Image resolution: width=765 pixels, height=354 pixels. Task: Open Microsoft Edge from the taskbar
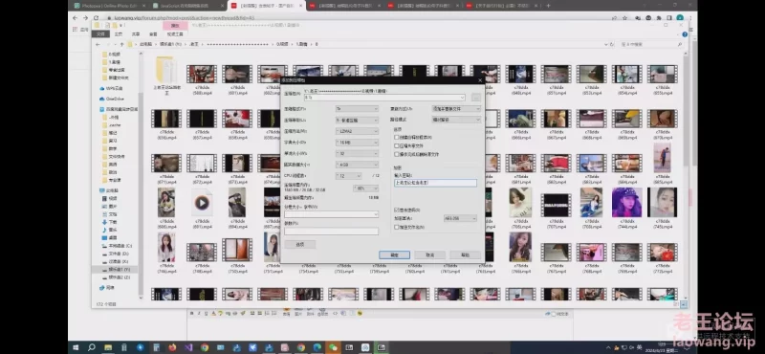(x=317, y=347)
